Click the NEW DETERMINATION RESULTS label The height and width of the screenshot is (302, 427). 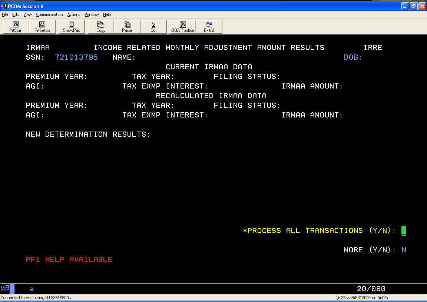click(88, 134)
